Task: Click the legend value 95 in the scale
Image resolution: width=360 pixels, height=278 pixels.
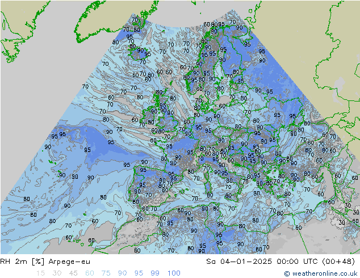Action: pyautogui.click(x=139, y=273)
